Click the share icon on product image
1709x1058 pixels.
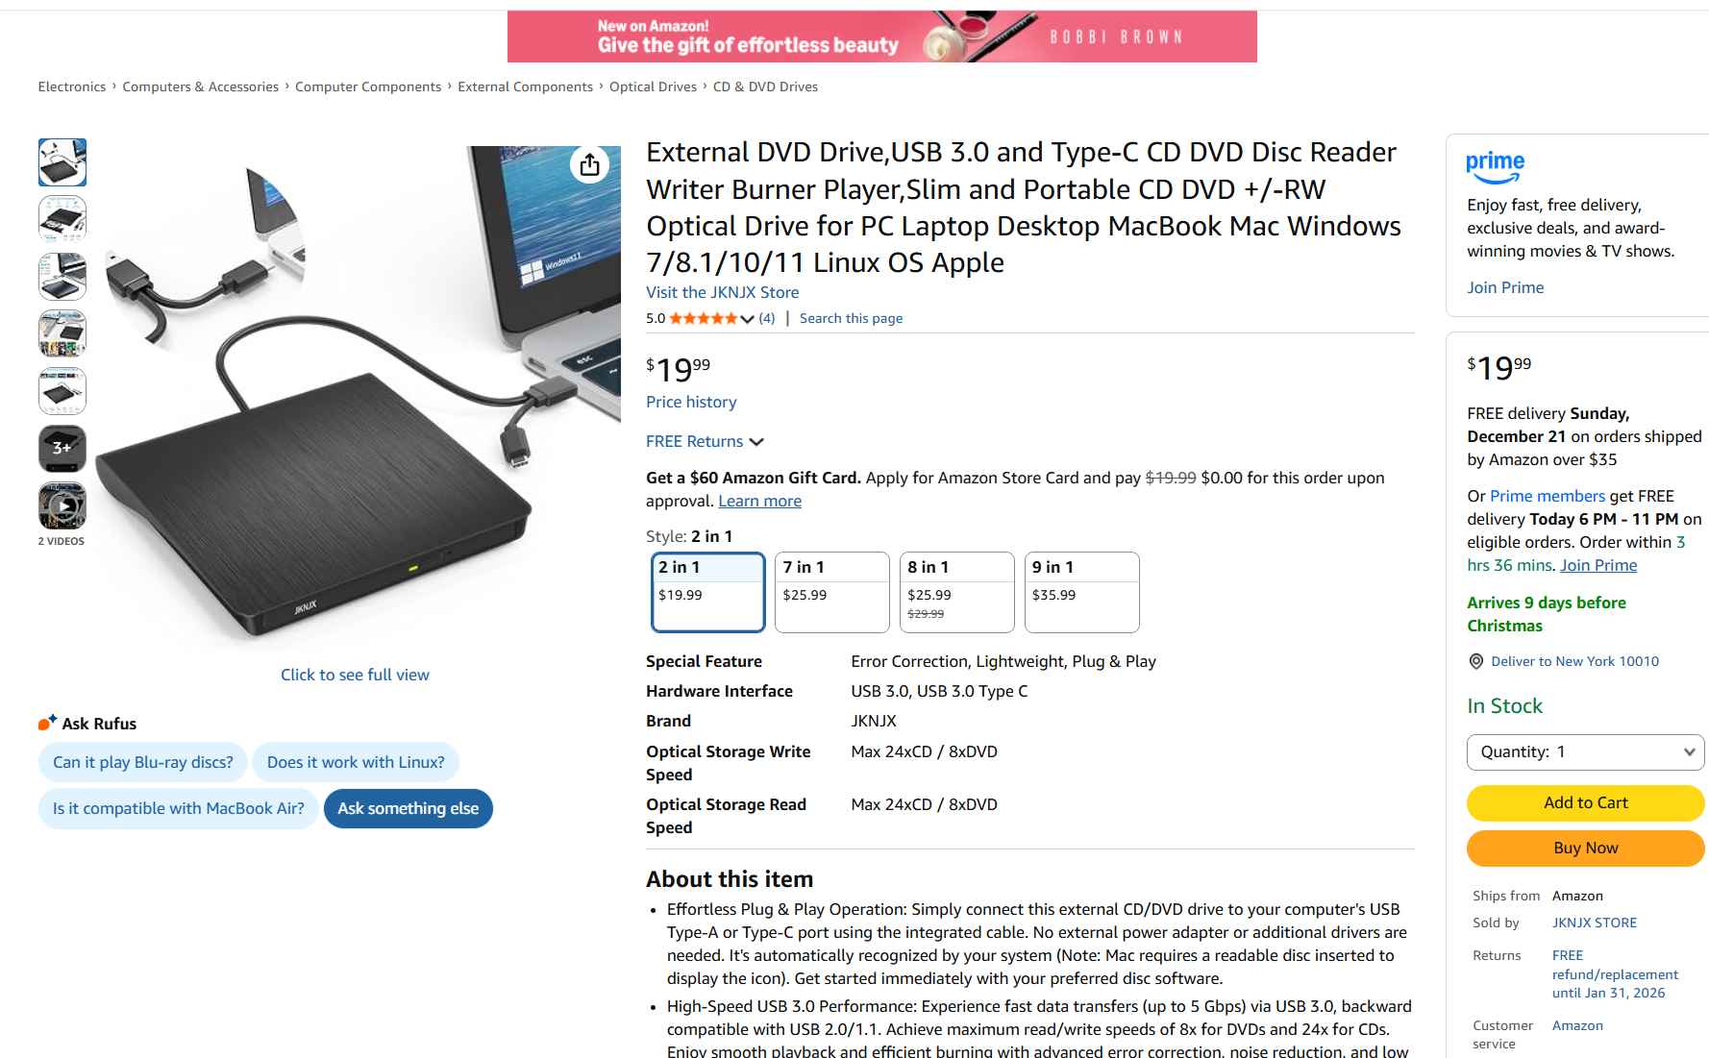coord(589,164)
